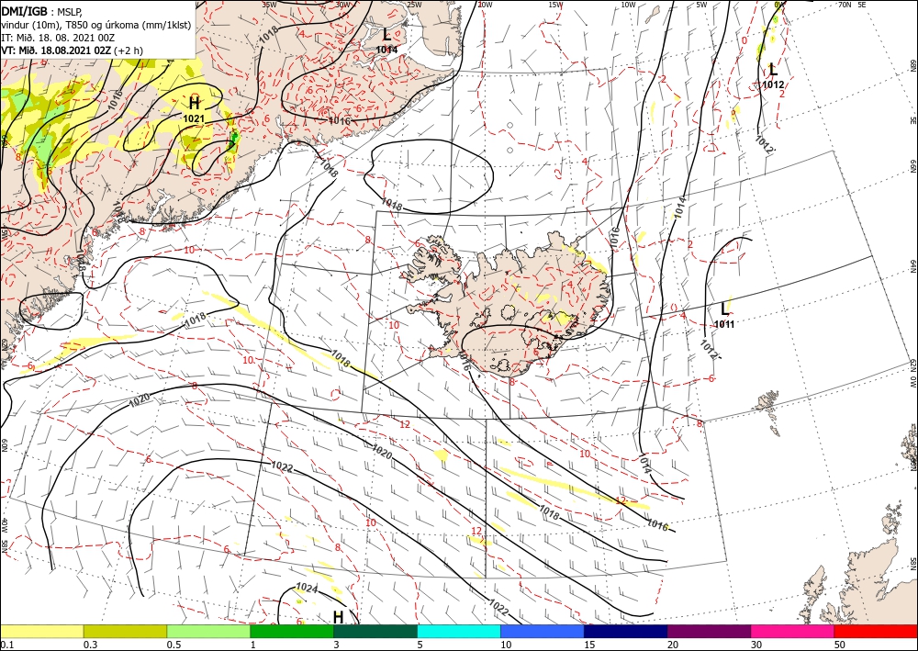Click the navy 15–20 mm legend swatch

(x=626, y=631)
